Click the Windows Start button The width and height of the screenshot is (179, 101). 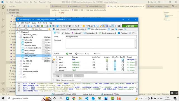click(3, 98)
